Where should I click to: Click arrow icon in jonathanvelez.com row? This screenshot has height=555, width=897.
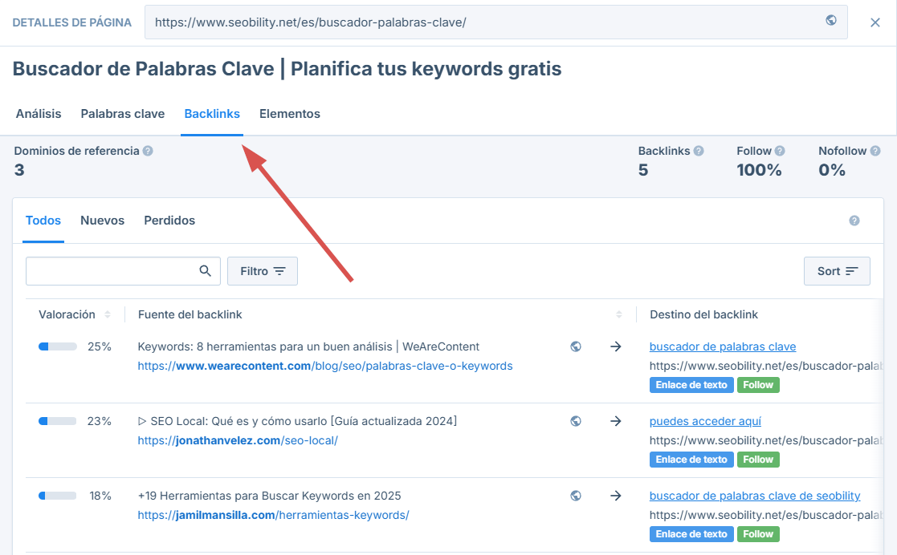point(616,421)
